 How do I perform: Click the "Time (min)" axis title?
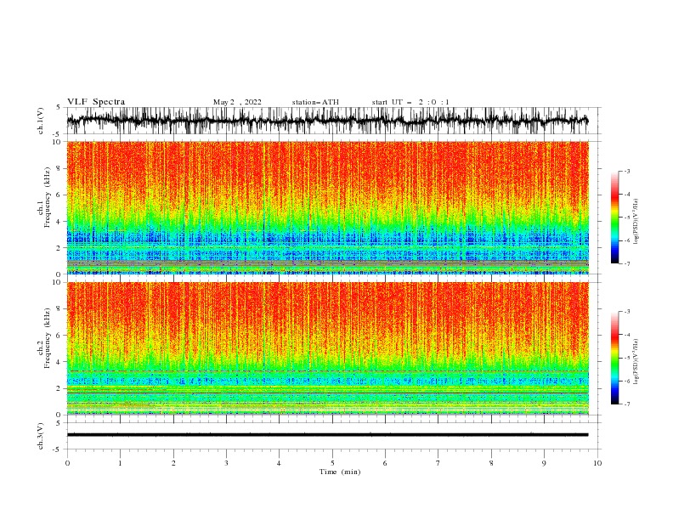[340, 472]
